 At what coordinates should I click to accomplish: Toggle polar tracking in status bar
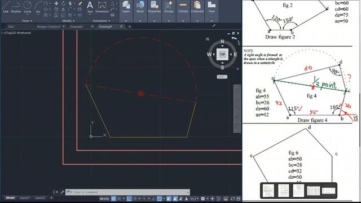click(135, 198)
